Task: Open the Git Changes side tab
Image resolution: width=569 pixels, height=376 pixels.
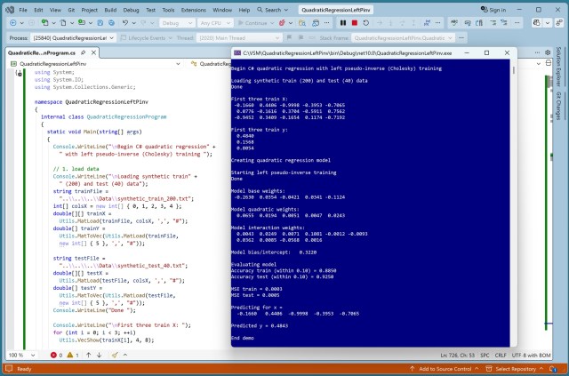Action: [558, 106]
